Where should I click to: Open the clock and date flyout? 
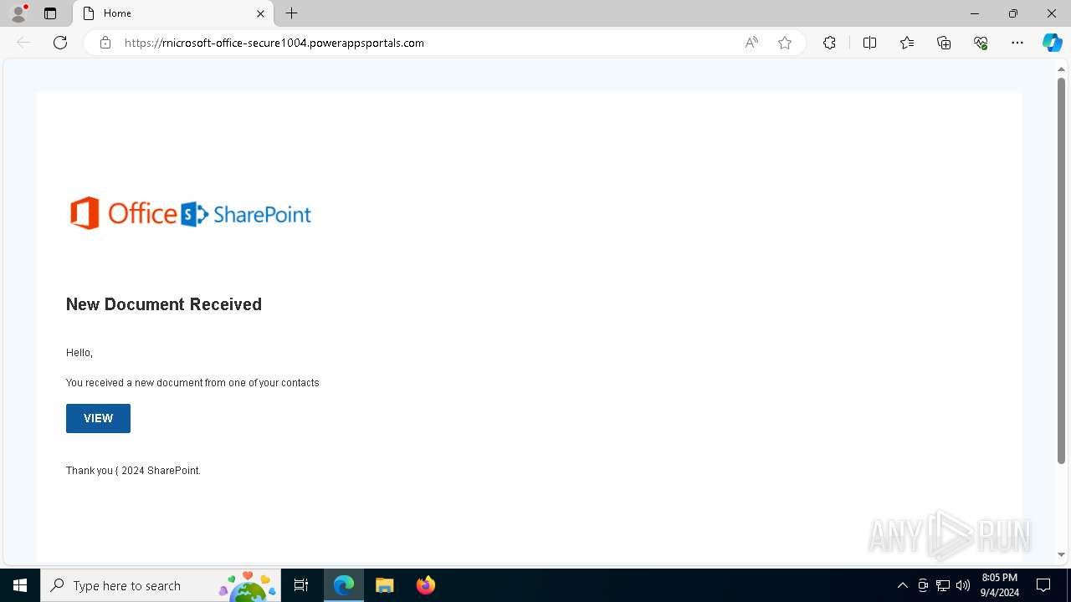pyautogui.click(x=1000, y=585)
